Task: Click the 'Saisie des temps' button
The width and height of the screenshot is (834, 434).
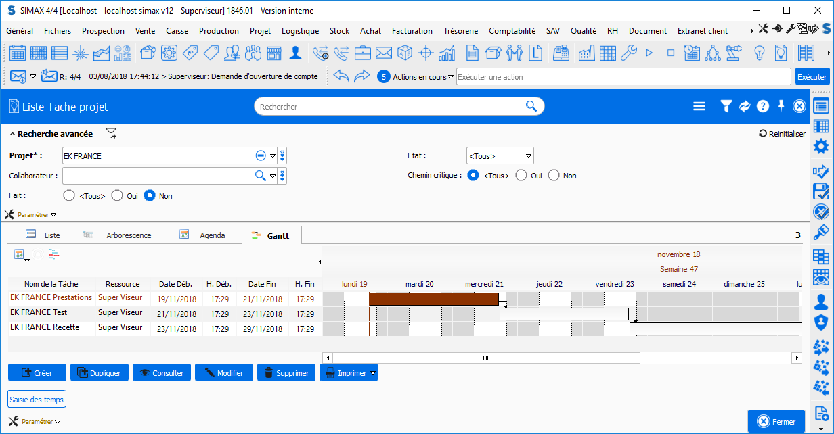Action: coord(37,400)
